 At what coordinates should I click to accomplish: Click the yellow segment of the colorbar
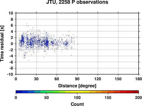coord(77,92)
